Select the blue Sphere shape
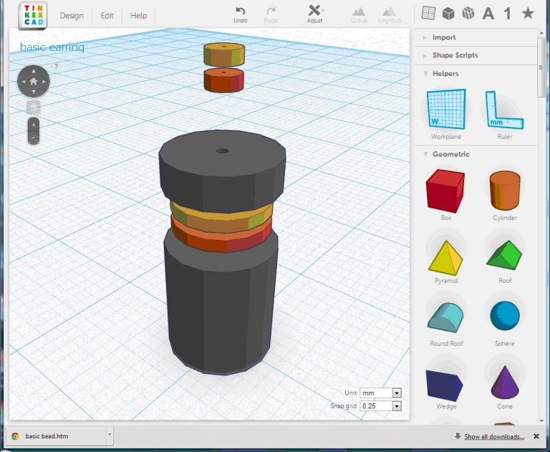 (x=504, y=316)
